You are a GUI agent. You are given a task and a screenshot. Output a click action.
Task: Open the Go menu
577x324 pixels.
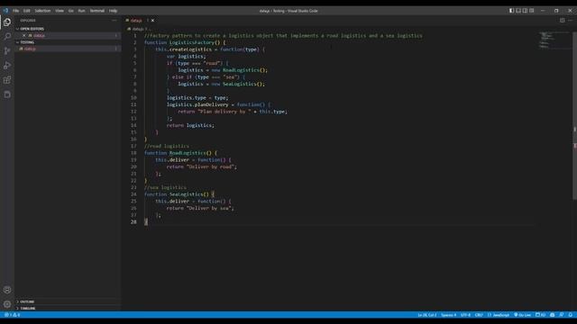tap(71, 11)
